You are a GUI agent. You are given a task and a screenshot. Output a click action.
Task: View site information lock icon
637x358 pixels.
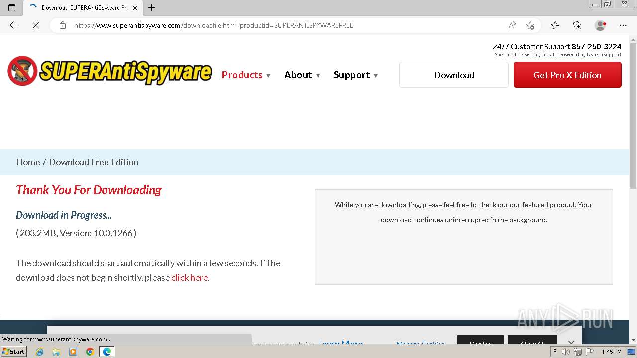63,25
